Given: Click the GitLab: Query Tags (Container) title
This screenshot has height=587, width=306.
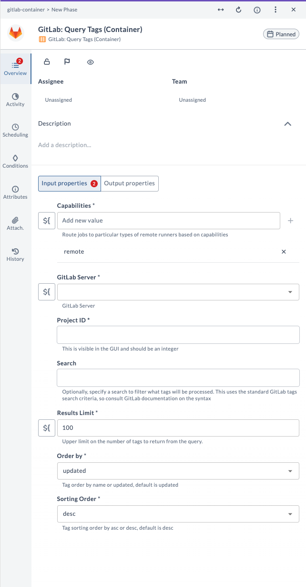Looking at the screenshot, I should click(x=90, y=30).
